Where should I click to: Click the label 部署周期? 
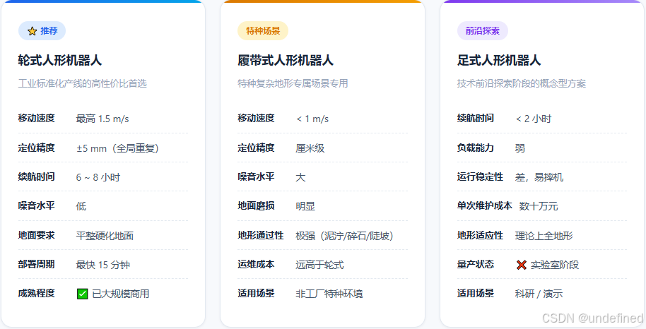[x=36, y=264]
